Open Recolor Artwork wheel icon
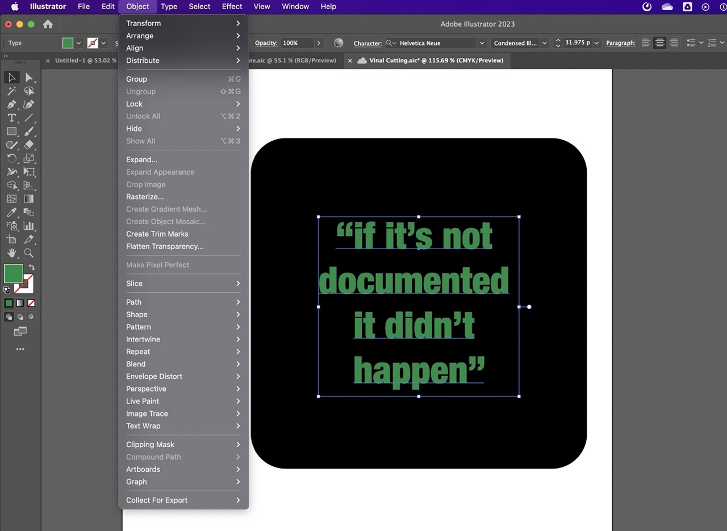 (339, 43)
